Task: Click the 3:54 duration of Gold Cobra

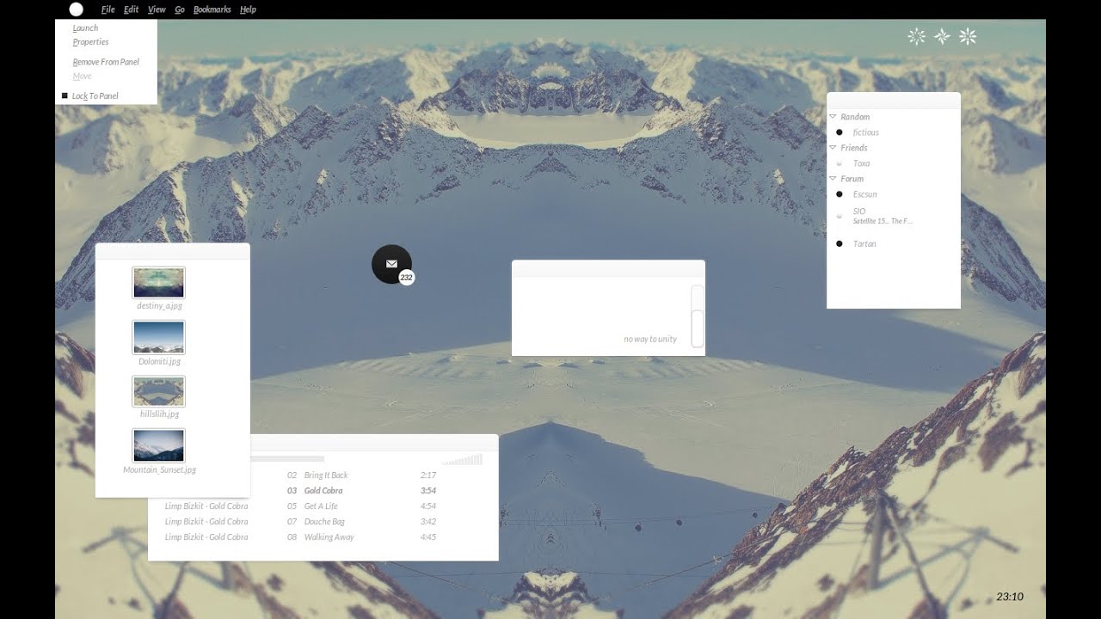Action: tap(428, 491)
